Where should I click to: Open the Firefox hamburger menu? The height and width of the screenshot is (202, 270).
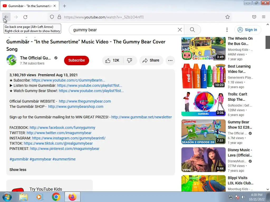(264, 17)
